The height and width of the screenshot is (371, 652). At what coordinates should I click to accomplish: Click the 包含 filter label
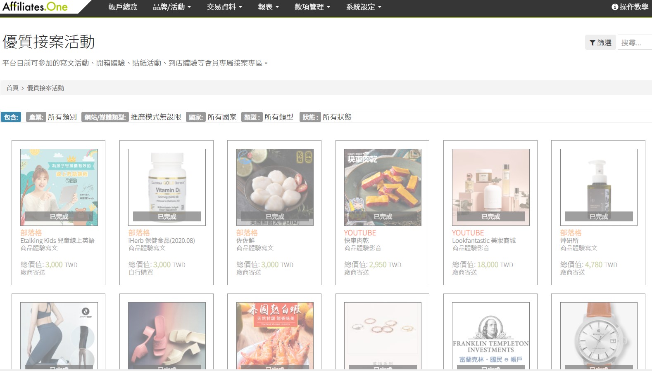tap(11, 117)
